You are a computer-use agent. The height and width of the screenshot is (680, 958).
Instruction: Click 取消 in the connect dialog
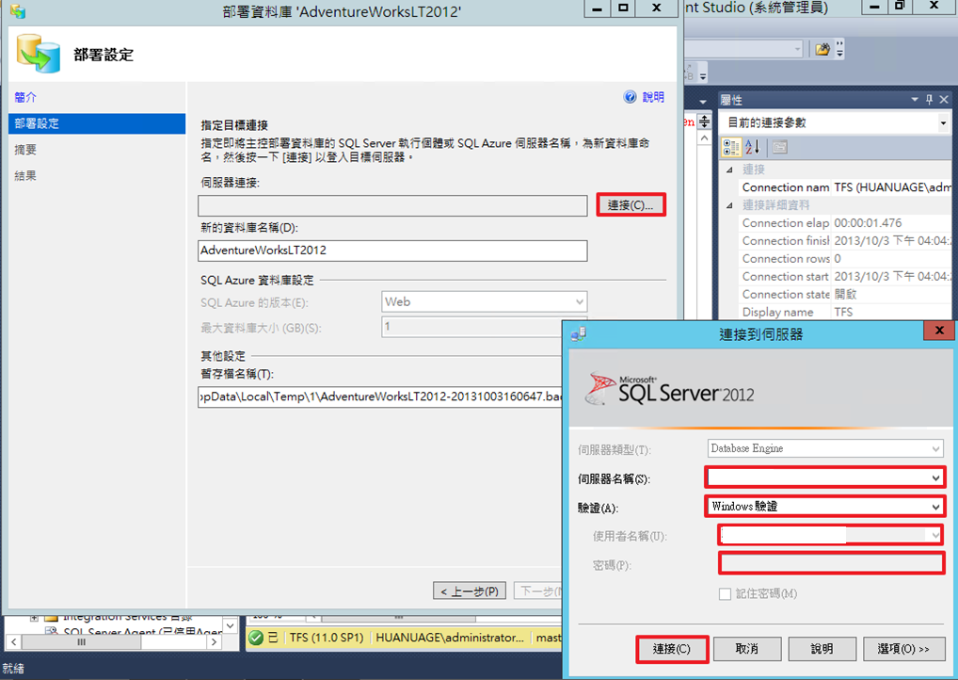(747, 649)
